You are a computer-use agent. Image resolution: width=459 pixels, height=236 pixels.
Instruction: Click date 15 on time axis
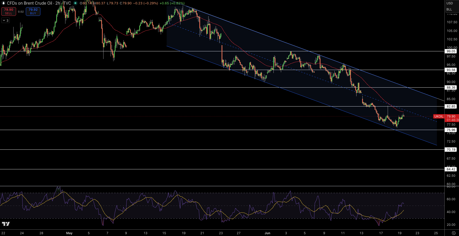point(164,233)
